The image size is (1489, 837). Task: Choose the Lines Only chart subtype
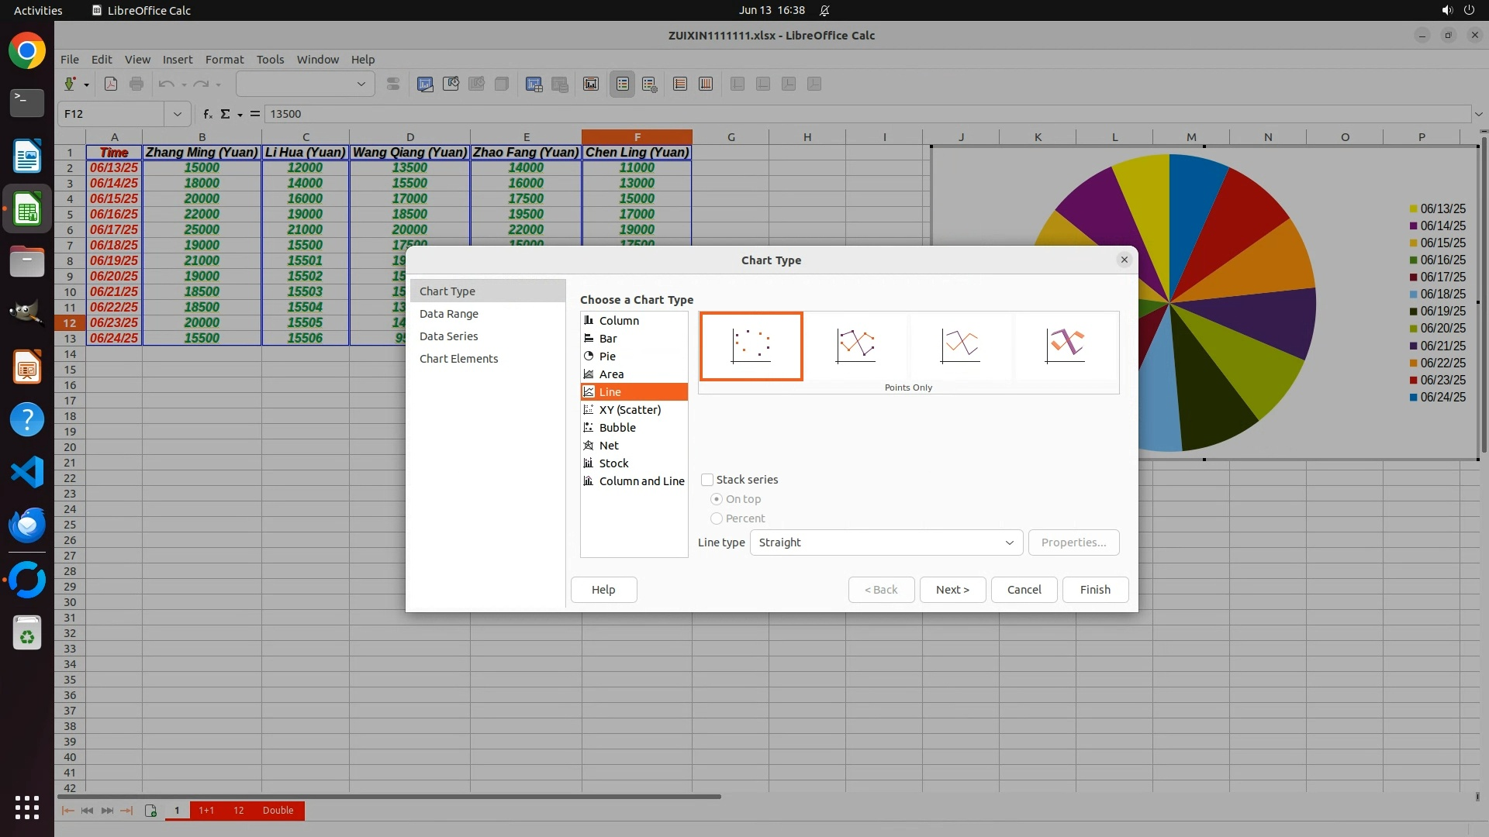tap(960, 346)
